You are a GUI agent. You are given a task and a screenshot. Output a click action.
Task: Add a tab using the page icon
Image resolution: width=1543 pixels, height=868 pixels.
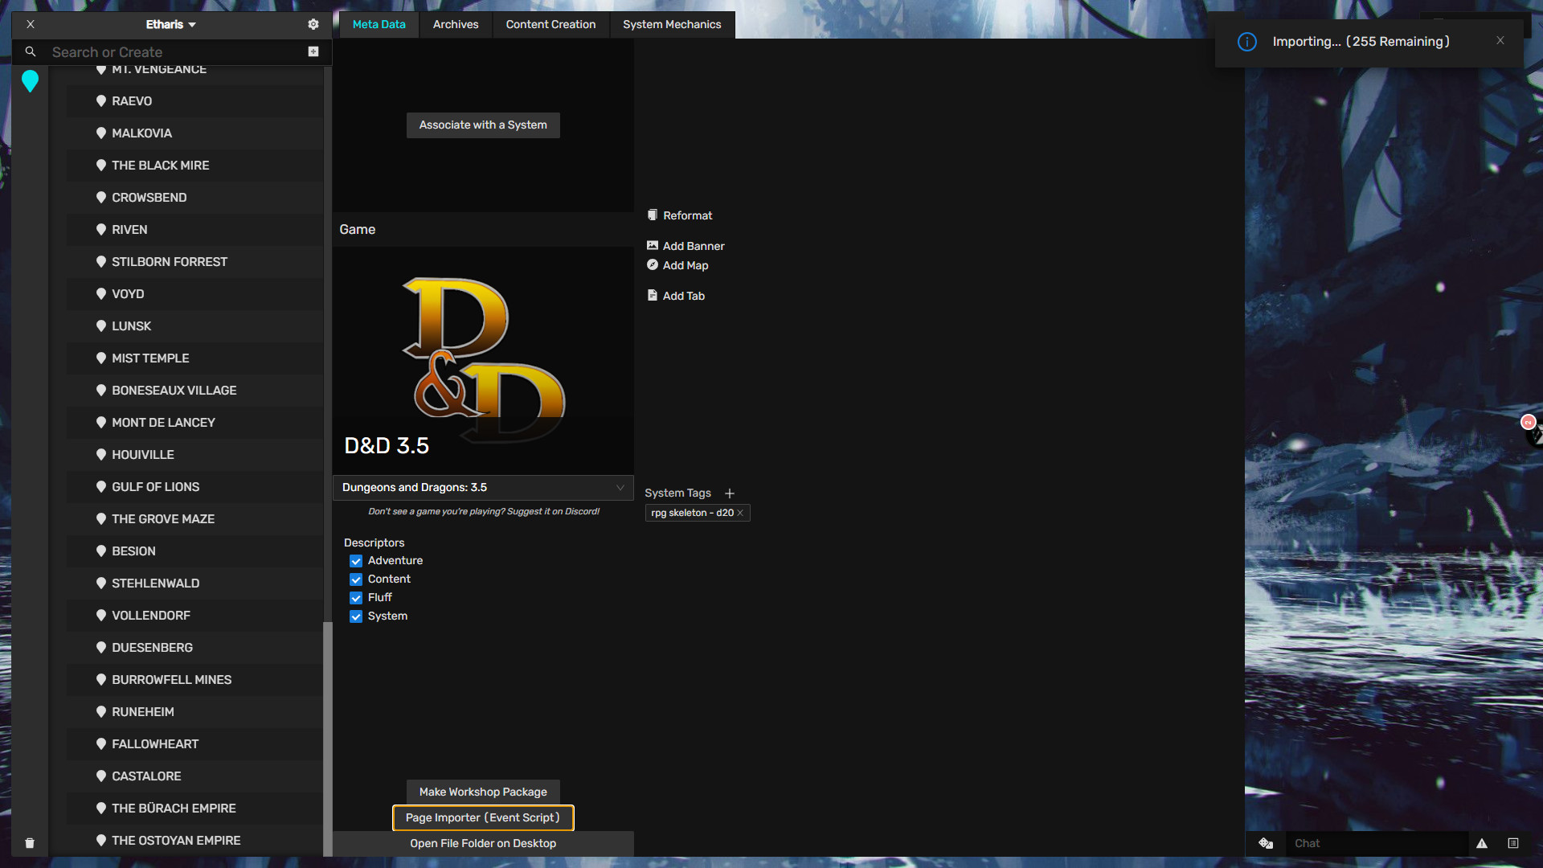point(653,295)
